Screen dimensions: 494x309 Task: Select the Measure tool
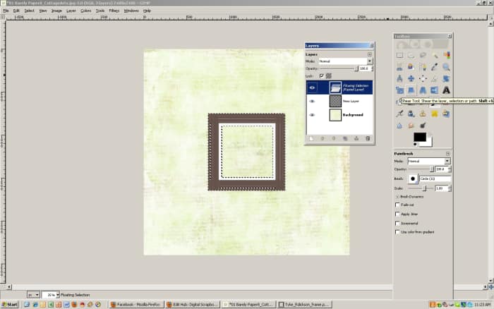(399, 78)
